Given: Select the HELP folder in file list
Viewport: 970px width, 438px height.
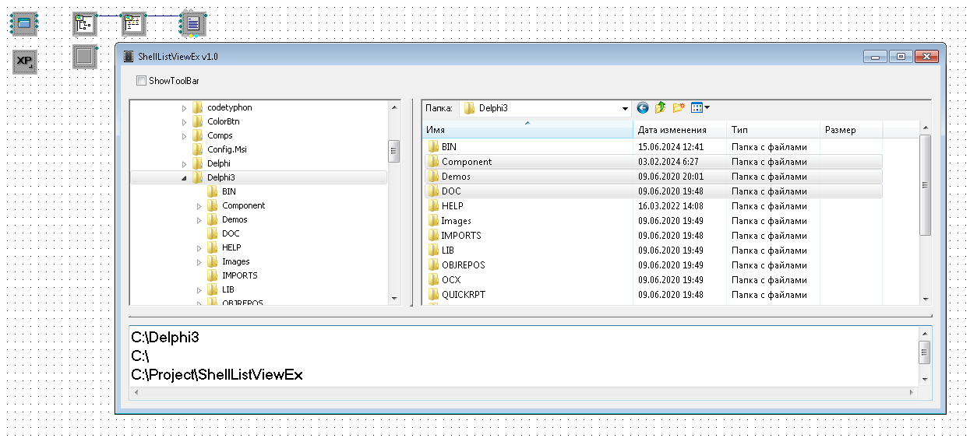Looking at the screenshot, I should (x=452, y=206).
